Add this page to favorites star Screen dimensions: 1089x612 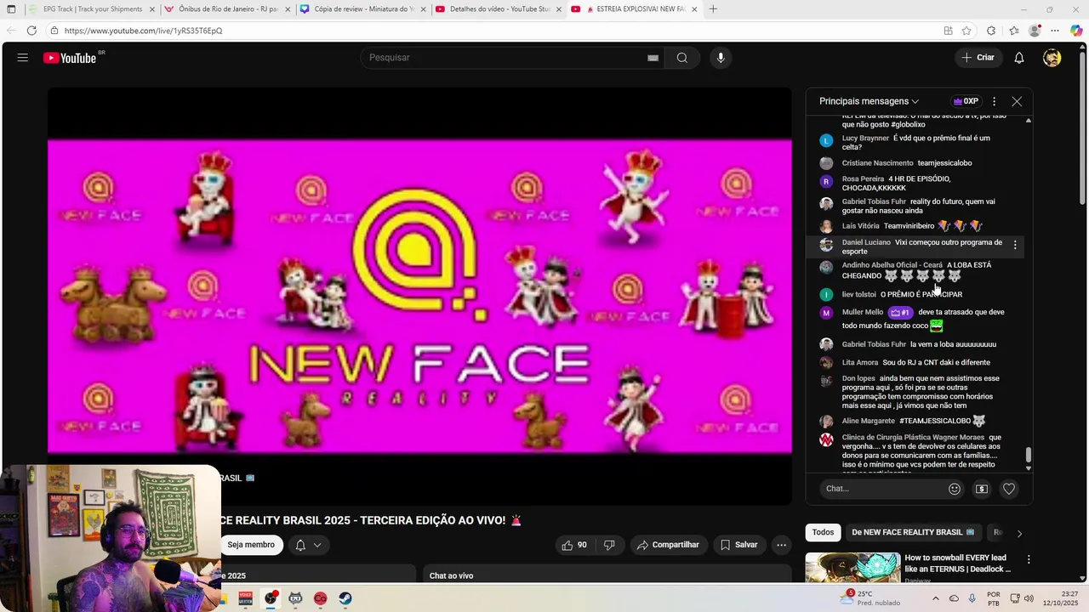click(x=966, y=31)
